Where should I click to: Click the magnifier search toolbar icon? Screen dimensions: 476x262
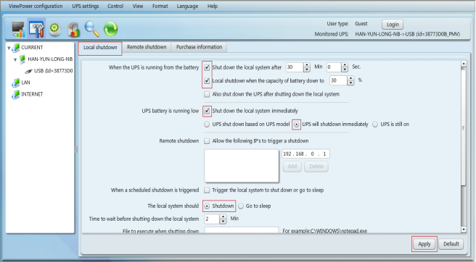tap(91, 29)
